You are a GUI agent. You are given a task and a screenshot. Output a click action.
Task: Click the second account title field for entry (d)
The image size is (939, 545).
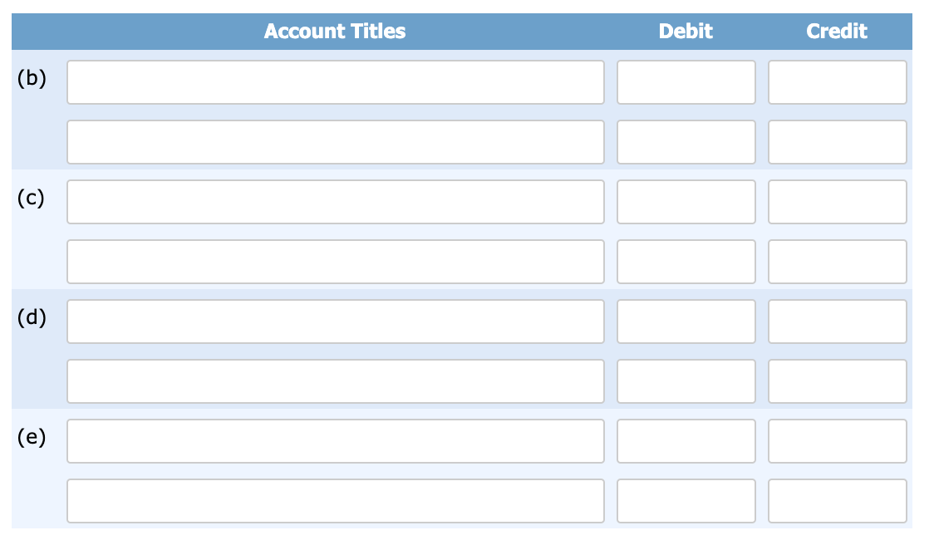click(x=335, y=381)
